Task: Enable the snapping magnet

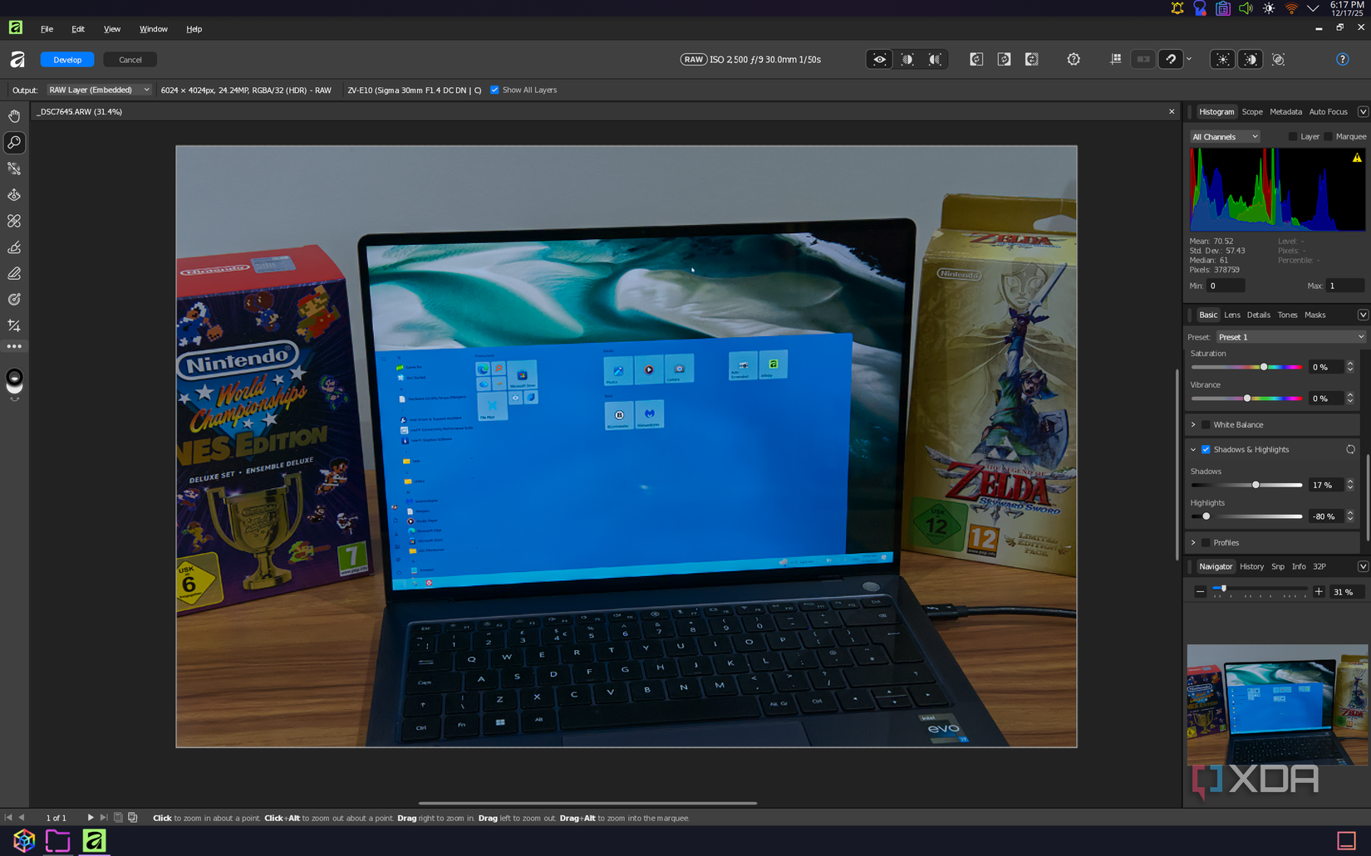Action: click(1171, 59)
